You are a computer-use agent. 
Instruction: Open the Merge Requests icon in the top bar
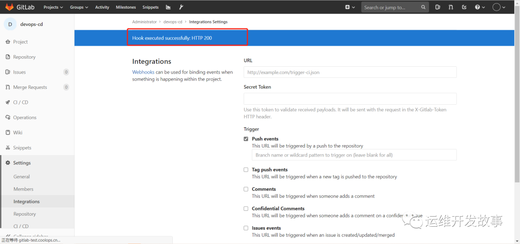[x=451, y=7]
